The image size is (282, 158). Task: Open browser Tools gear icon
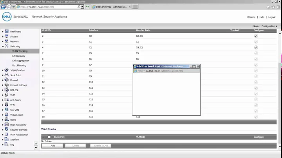[x=278, y=7]
